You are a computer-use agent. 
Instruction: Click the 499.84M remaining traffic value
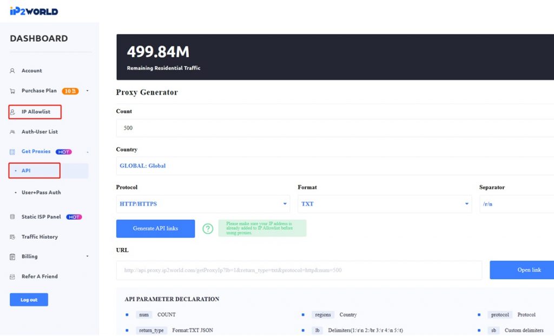[x=158, y=52]
